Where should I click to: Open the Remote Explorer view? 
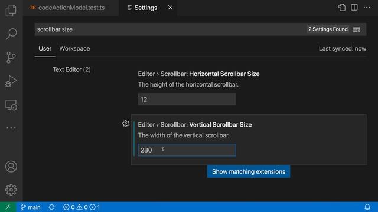[11, 105]
